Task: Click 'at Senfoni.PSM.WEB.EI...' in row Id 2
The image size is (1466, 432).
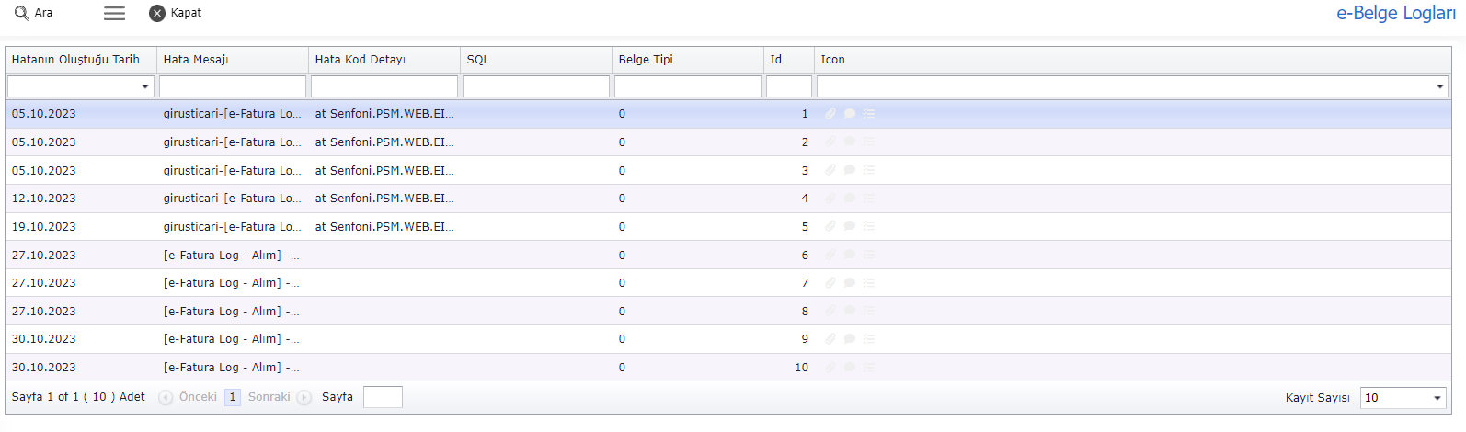Action: (384, 142)
